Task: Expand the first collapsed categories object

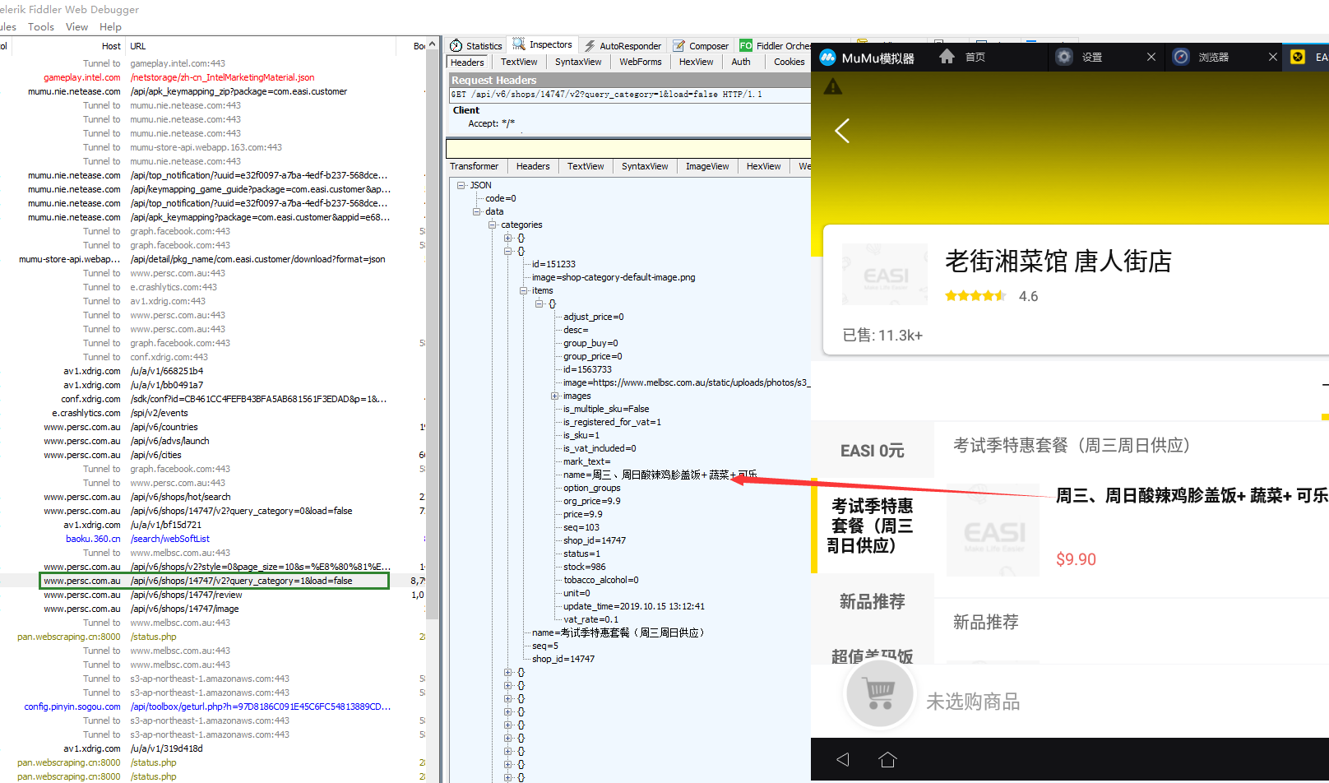Action: tap(507, 238)
